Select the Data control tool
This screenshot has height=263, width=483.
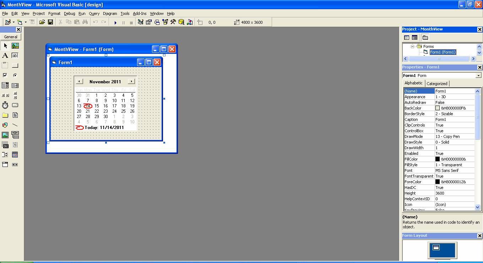(x=15, y=135)
